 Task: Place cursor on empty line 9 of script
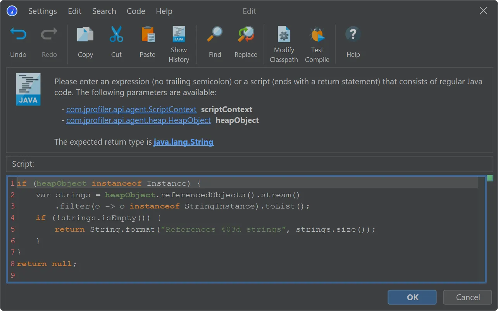(x=248, y=275)
